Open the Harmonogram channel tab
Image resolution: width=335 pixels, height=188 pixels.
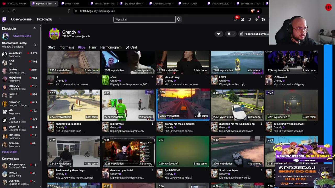[111, 47]
